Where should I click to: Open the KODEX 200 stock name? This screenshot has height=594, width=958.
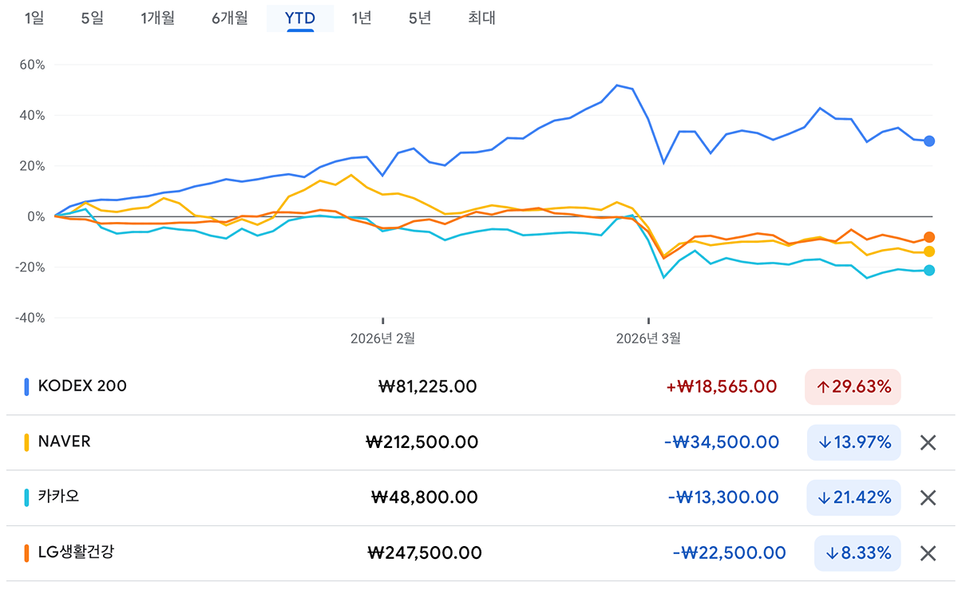[x=82, y=386]
